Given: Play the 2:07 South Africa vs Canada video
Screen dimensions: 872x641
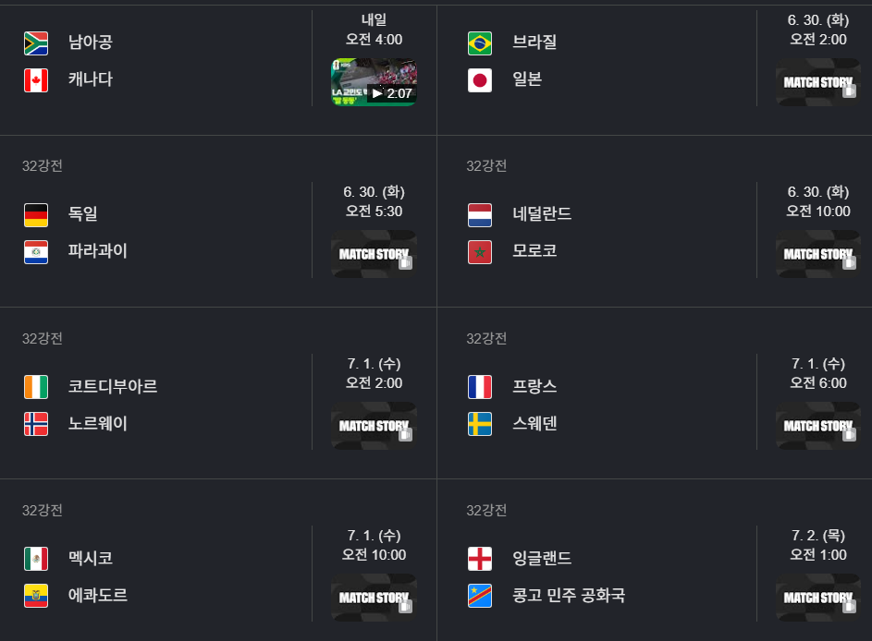Looking at the screenshot, I should [x=375, y=82].
